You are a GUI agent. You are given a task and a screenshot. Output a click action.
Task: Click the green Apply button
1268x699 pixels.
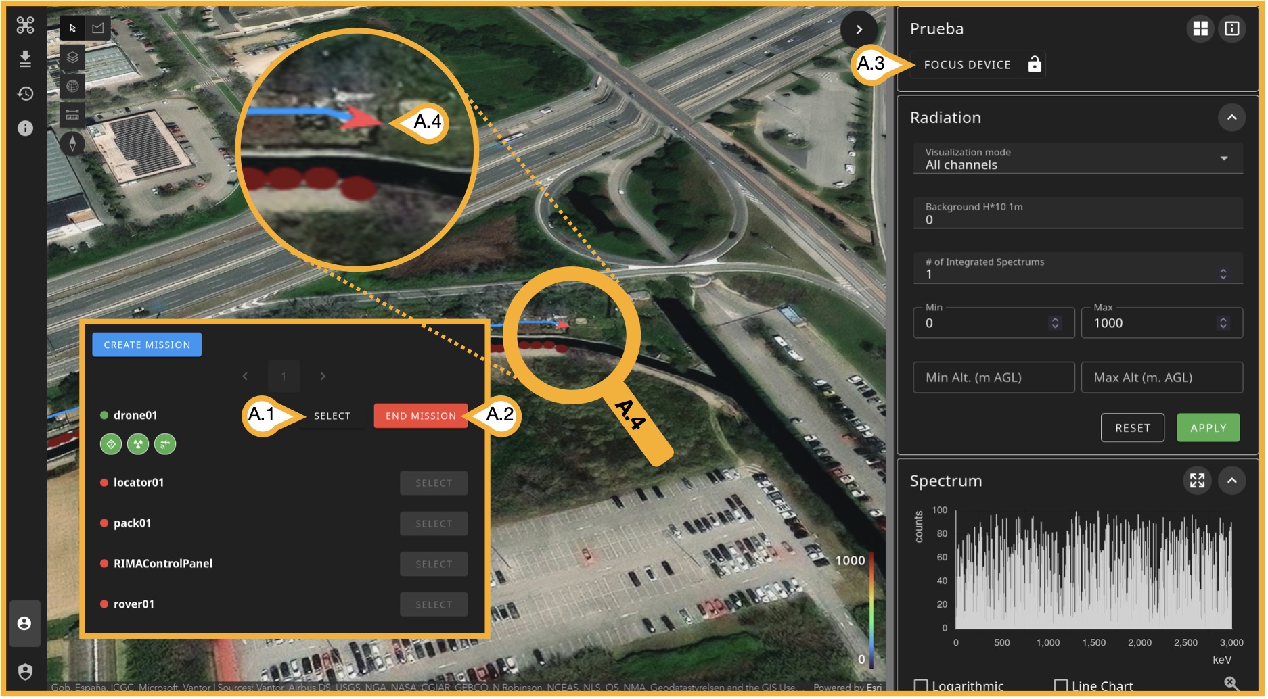1208,428
